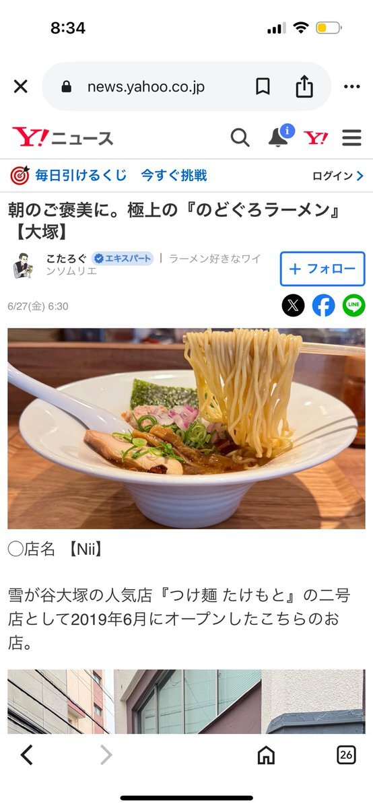The height and width of the screenshot is (808, 373).
Task: Open the three-dot more options menu
Action: (x=351, y=86)
